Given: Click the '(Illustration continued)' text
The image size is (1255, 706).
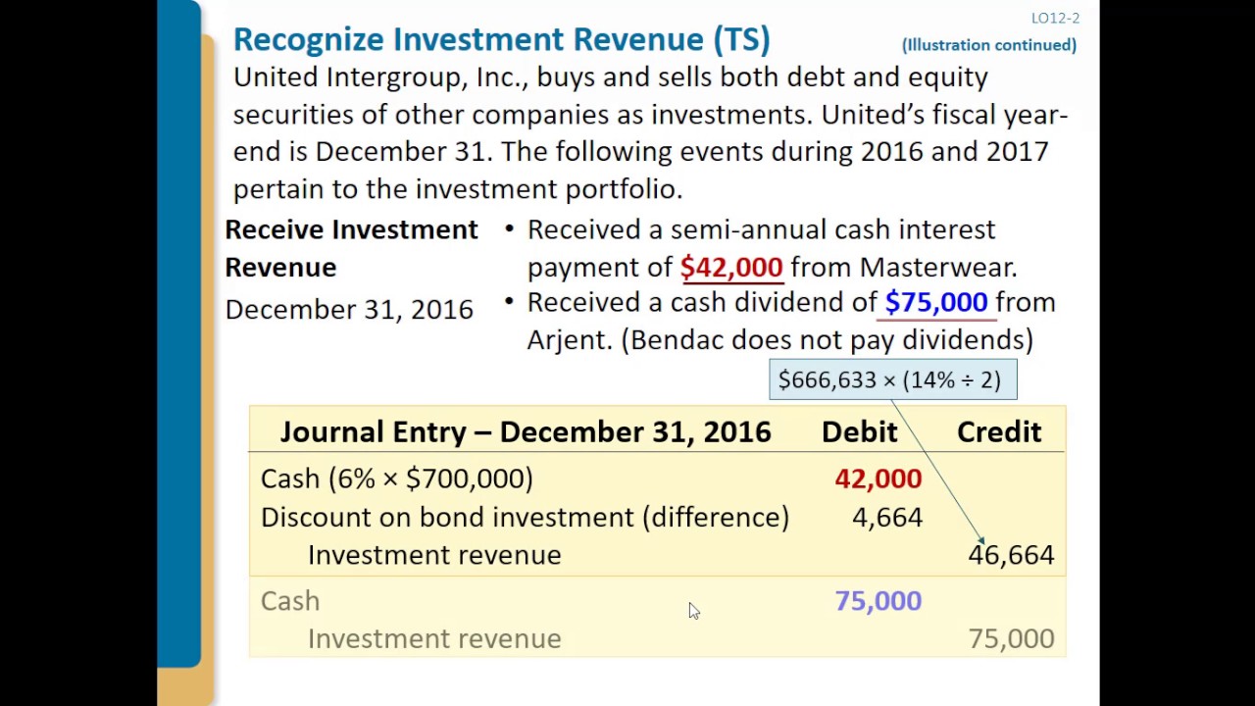Looking at the screenshot, I should pos(988,45).
